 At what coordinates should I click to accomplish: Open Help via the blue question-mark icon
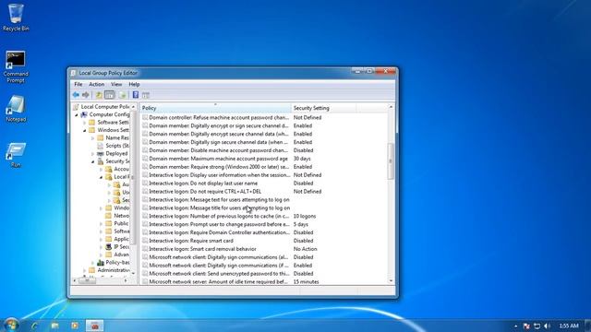pyautogui.click(x=136, y=95)
